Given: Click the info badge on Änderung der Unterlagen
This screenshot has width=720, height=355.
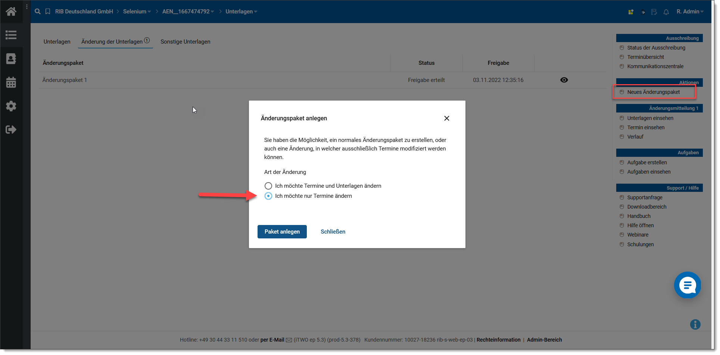Looking at the screenshot, I should point(147,40).
